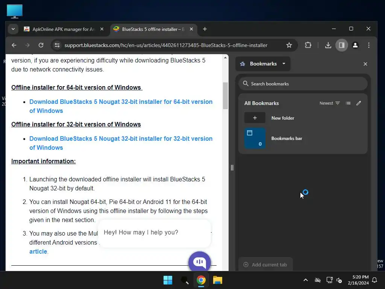
Task: Open a new browser tab
Action: click(x=205, y=29)
